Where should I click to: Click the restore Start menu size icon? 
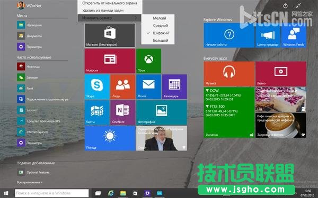pyautogui.click(x=298, y=6)
